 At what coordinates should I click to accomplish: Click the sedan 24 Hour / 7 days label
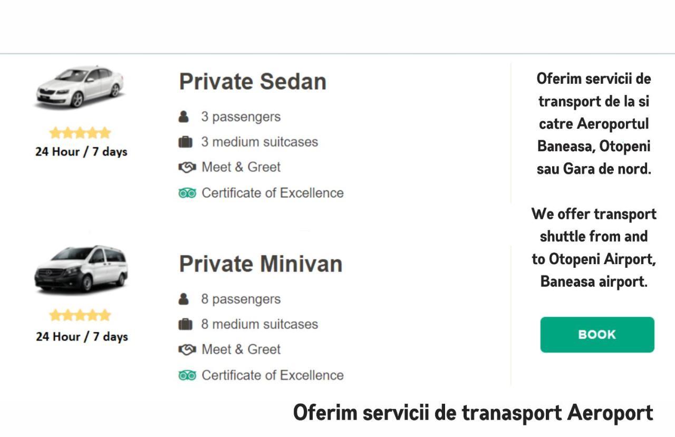tap(81, 152)
